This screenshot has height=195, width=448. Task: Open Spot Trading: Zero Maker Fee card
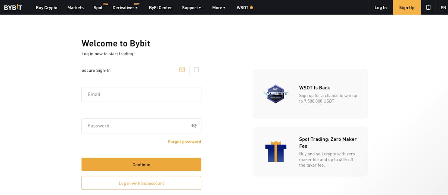coord(310,151)
